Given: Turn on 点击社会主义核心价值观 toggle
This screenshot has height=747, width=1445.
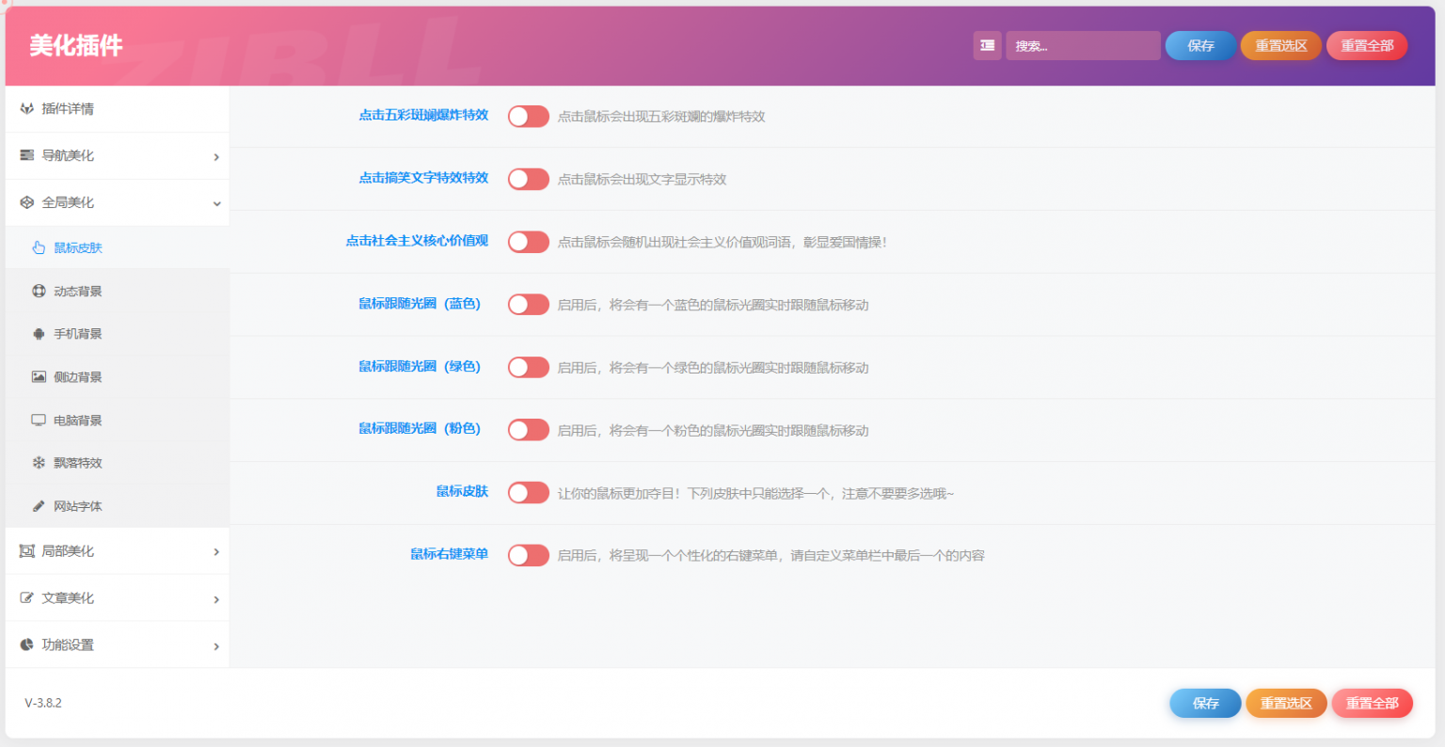Looking at the screenshot, I should (x=529, y=242).
